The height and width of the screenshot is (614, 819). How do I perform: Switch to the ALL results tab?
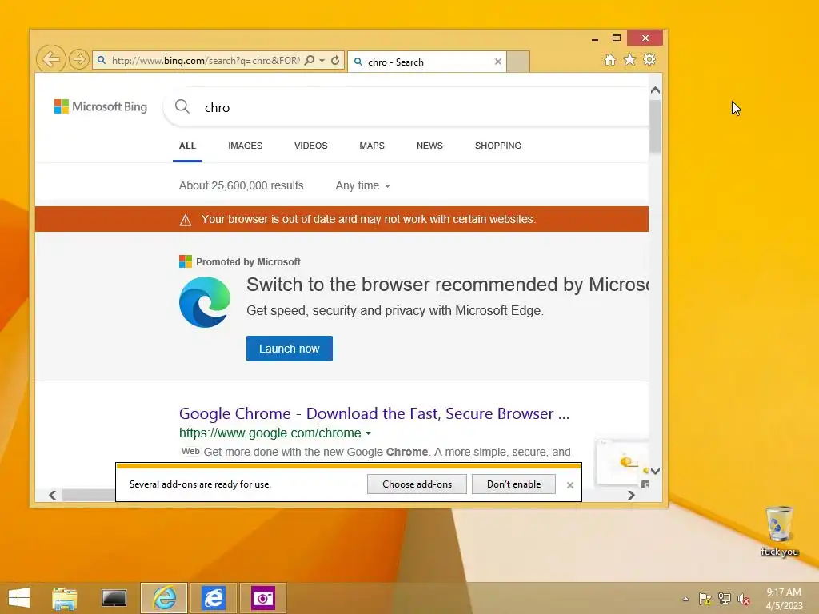click(x=187, y=146)
